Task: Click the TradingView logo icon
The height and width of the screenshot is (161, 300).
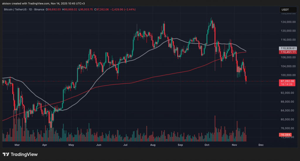Action: click(6, 154)
